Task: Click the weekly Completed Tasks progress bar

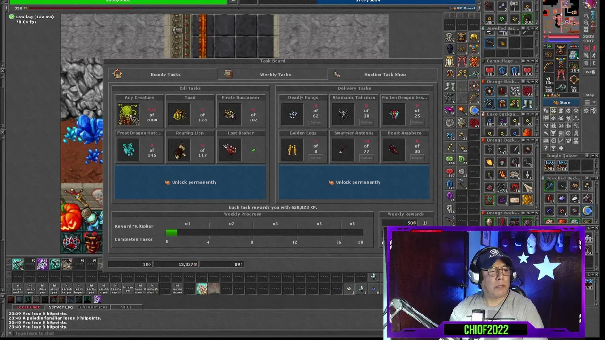Action: coord(264,232)
